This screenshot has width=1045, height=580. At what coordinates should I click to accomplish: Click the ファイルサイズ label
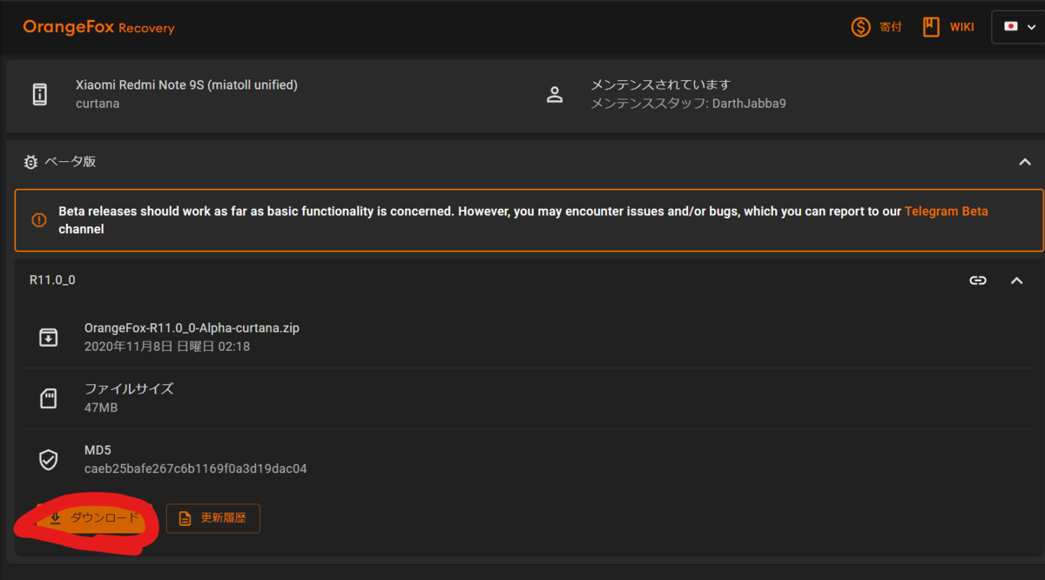point(129,389)
